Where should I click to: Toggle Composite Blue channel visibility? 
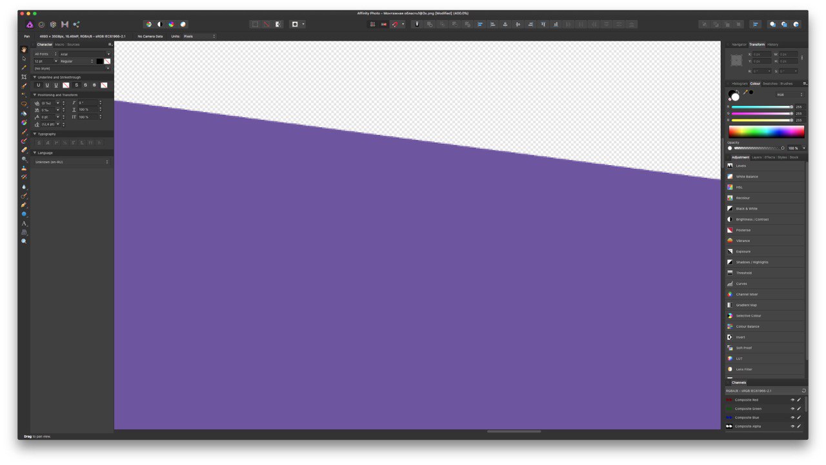[792, 418]
